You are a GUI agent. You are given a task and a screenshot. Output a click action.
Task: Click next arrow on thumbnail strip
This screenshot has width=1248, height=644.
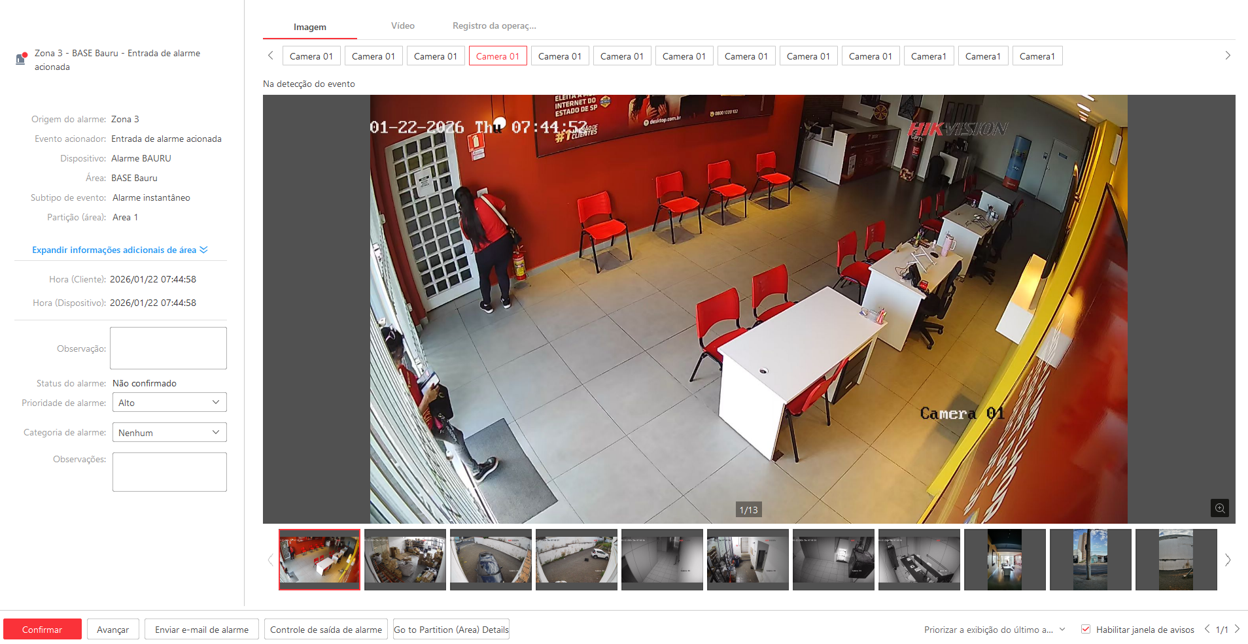point(1228,560)
